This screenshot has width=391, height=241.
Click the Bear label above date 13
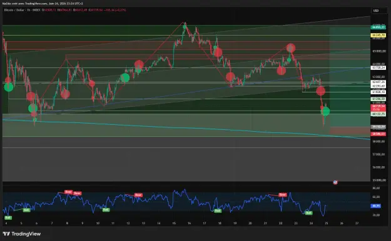pos(138,195)
